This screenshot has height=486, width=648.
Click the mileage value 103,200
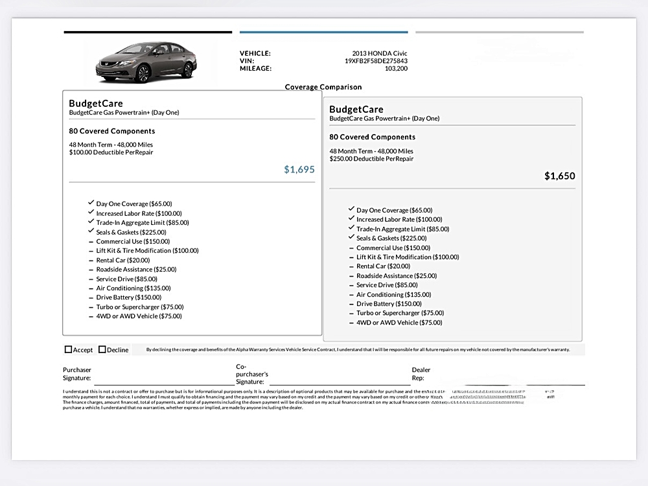(x=396, y=68)
